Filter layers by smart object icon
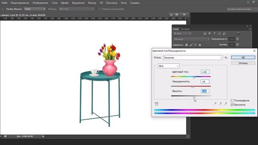 (224, 33)
